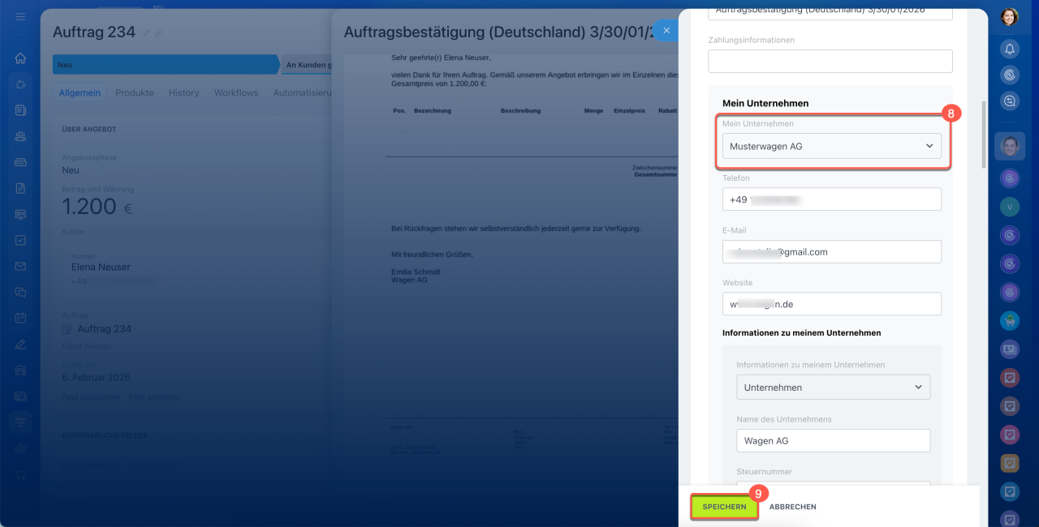
Task: Switch to the Workflows tab
Action: click(x=236, y=92)
